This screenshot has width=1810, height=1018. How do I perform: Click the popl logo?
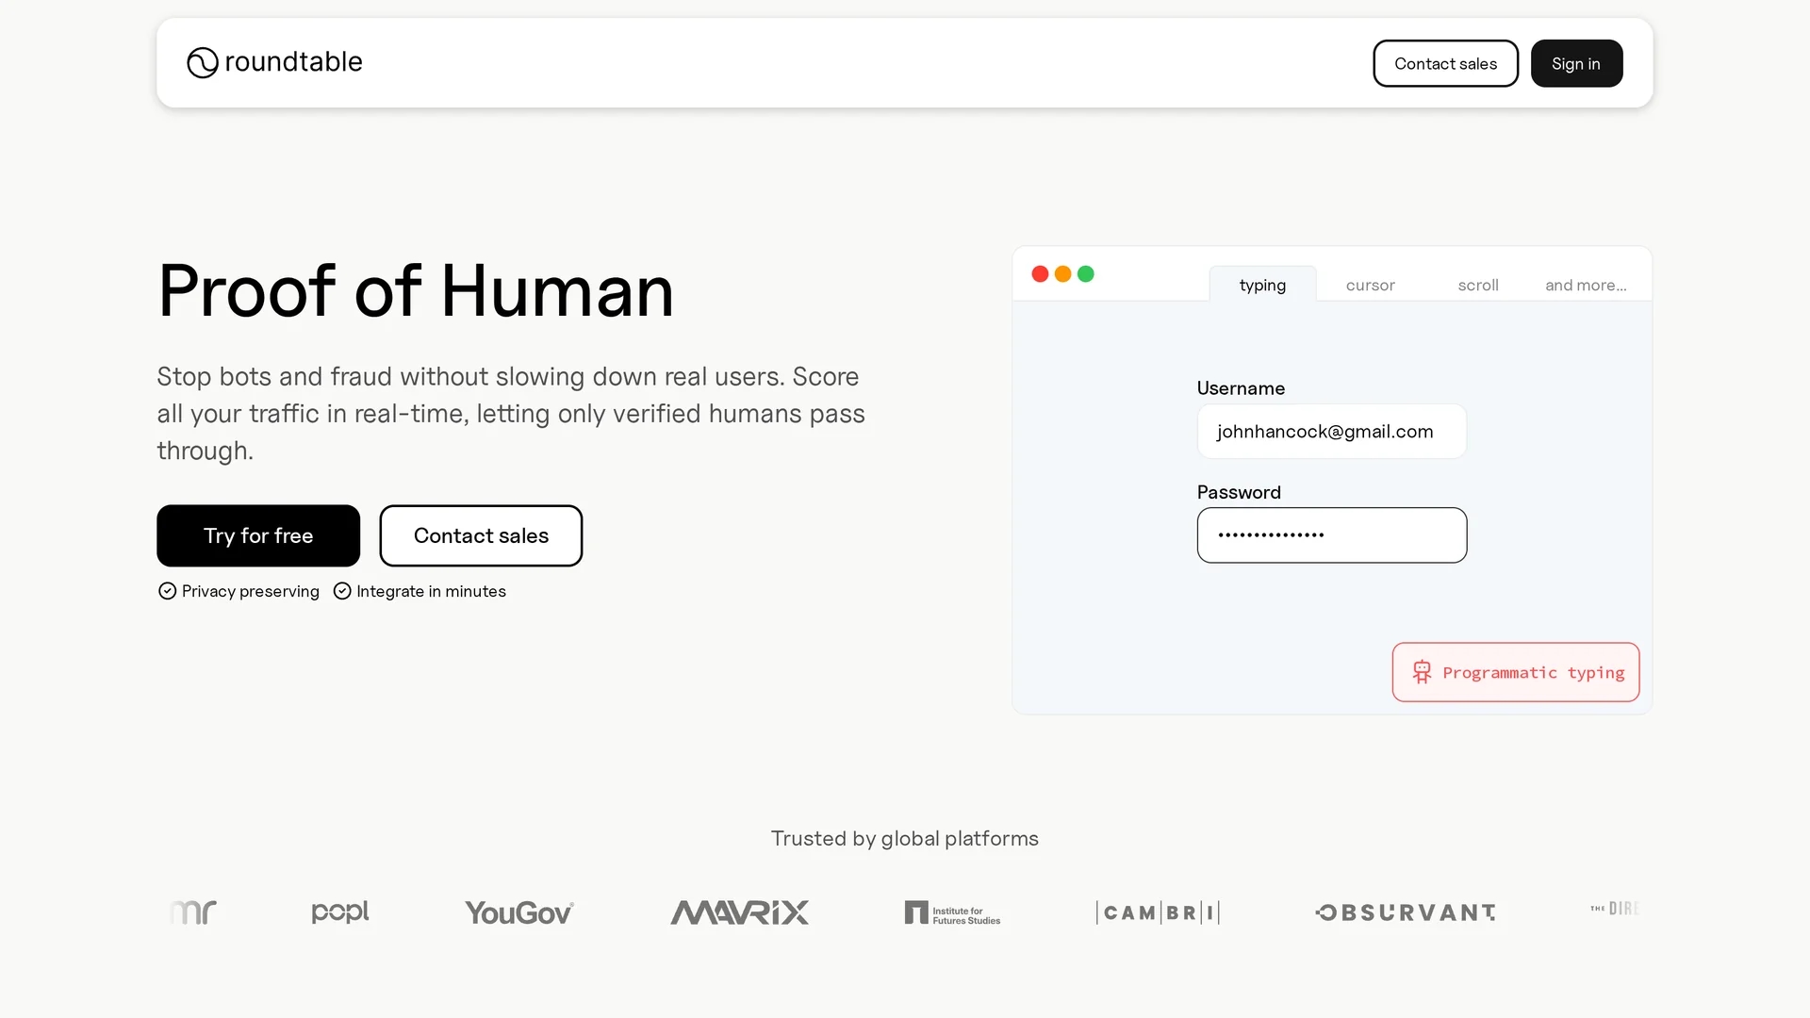(340, 911)
